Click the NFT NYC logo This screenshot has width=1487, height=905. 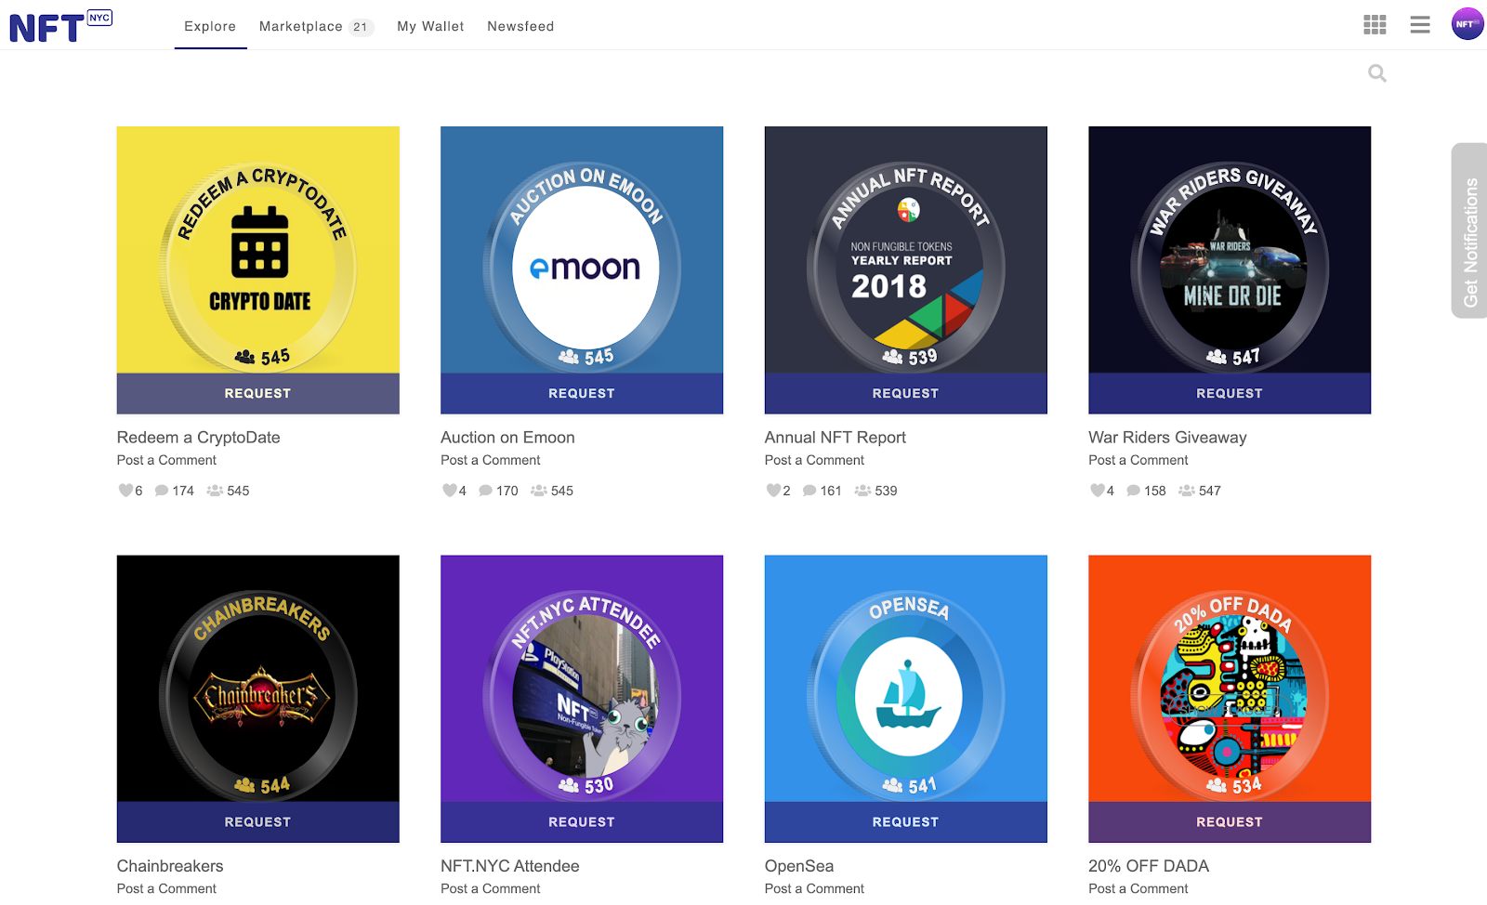point(60,26)
